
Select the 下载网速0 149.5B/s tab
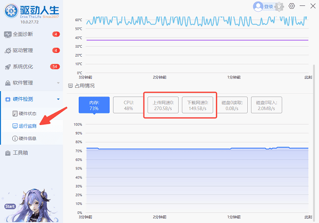(198, 105)
